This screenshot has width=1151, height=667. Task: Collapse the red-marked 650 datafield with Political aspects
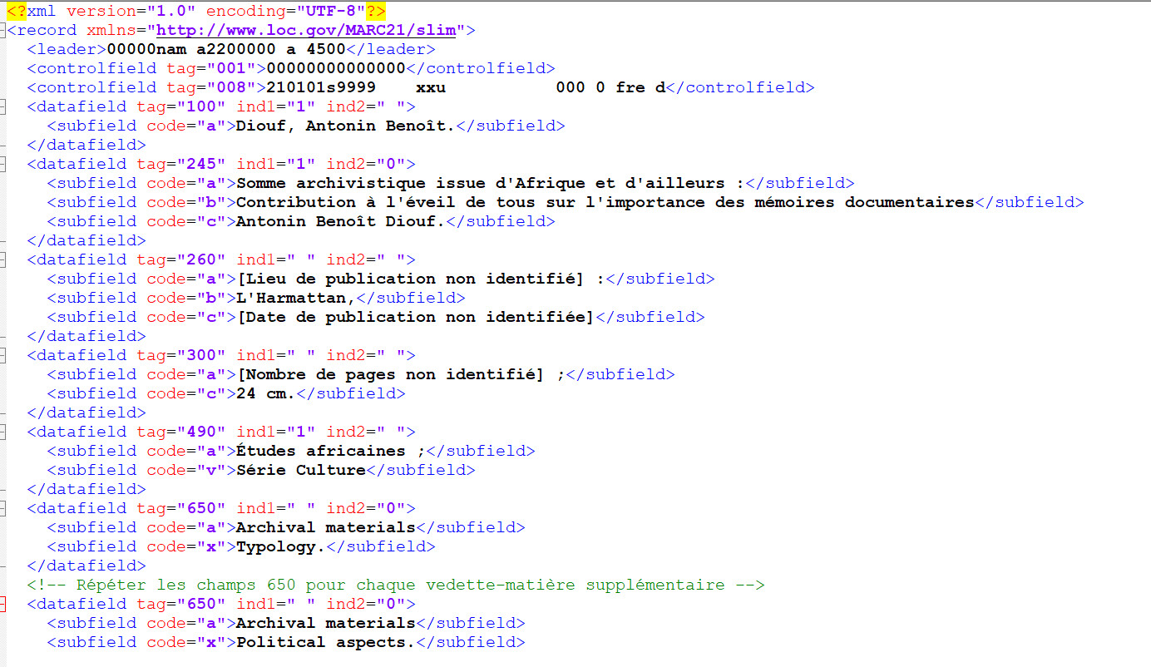point(2,604)
